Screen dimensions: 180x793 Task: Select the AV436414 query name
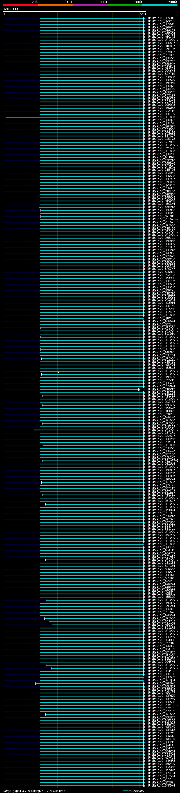point(10,9)
